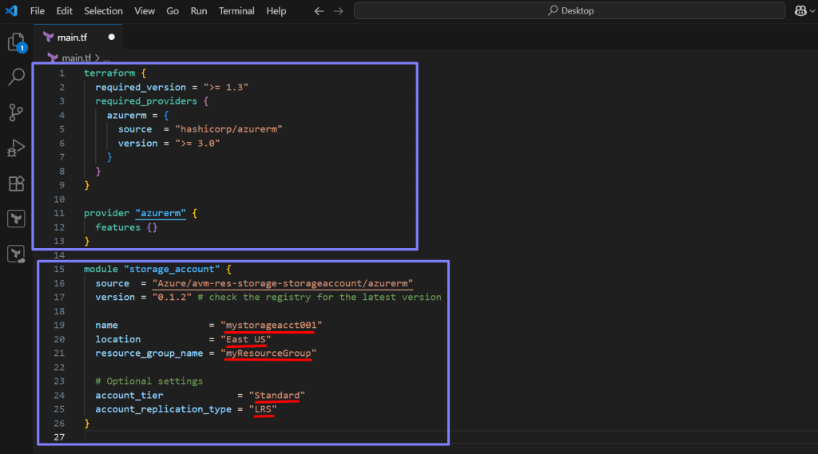Click the unsaved dot on main.tf tab

111,37
